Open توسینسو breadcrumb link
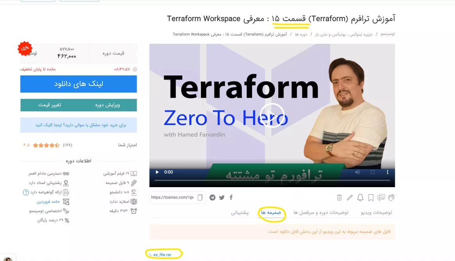Viewport: 455px width, 261px height. tap(388, 34)
